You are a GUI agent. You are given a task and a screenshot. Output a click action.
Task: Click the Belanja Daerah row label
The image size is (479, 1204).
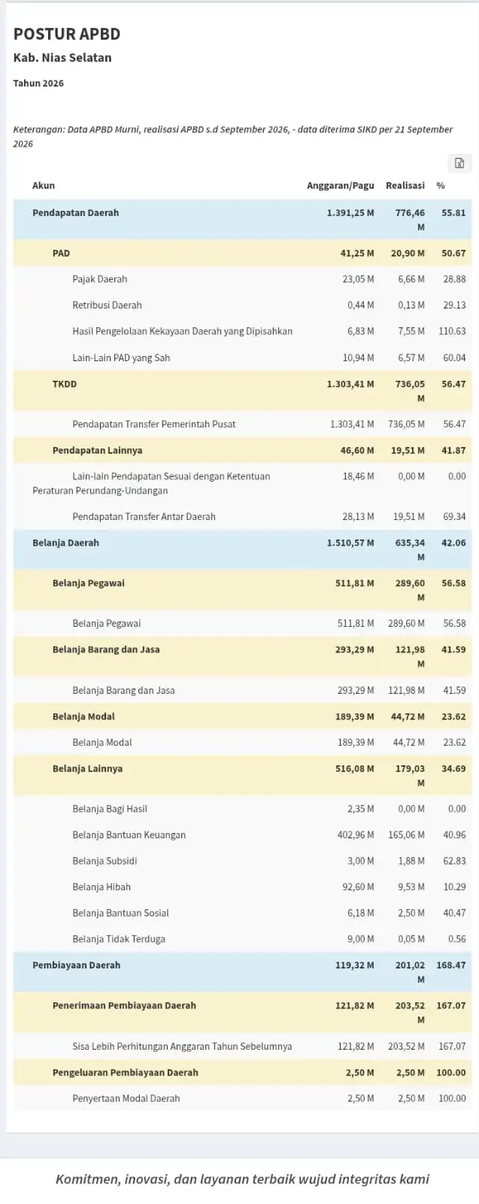point(65,543)
